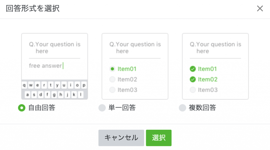
Task: Click the 複数回答 label text
Action: [202, 108]
